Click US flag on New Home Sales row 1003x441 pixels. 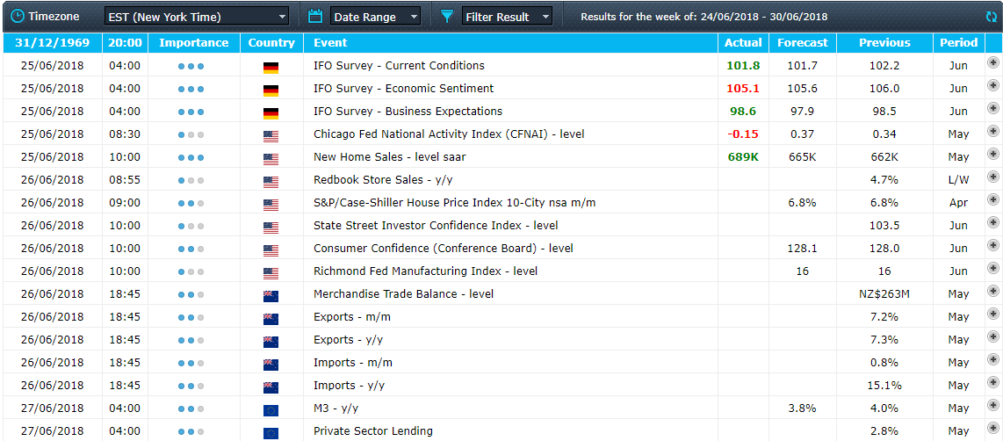coord(271,159)
